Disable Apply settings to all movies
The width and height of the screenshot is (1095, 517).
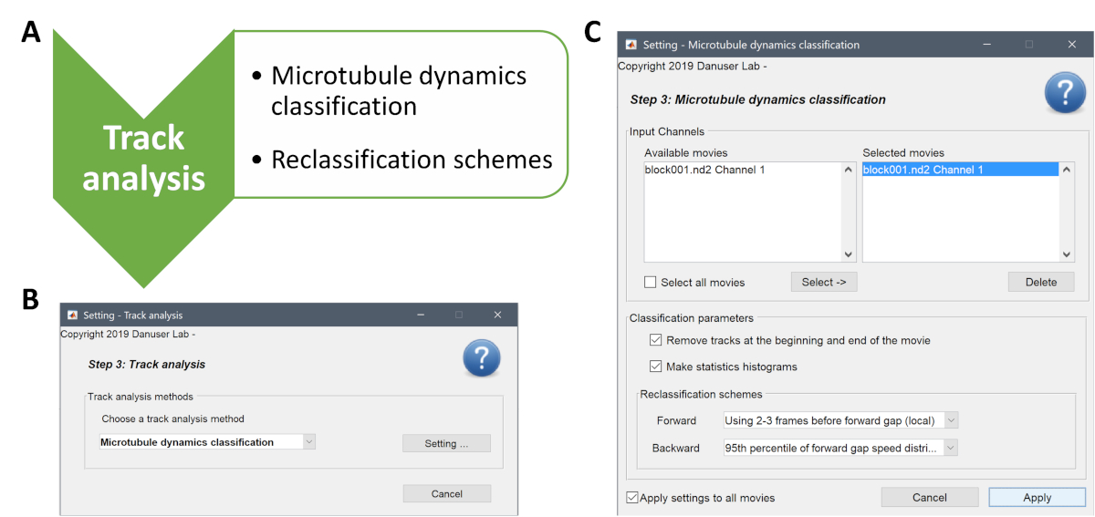click(632, 498)
